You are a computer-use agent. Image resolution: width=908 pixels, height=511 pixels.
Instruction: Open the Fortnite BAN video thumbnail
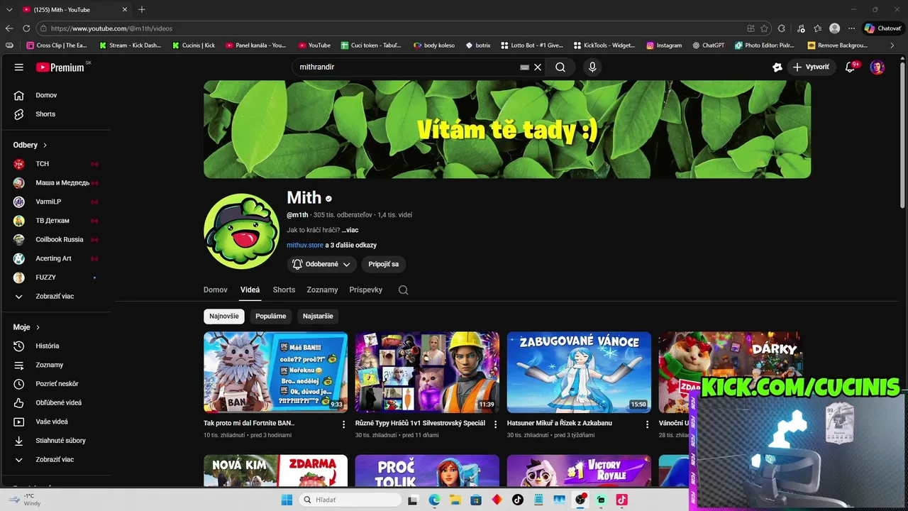[275, 372]
